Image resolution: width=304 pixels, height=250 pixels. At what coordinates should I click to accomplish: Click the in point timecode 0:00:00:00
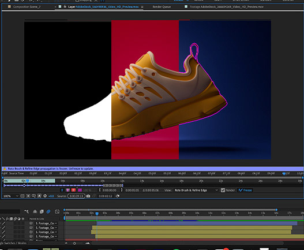click(x=110, y=190)
